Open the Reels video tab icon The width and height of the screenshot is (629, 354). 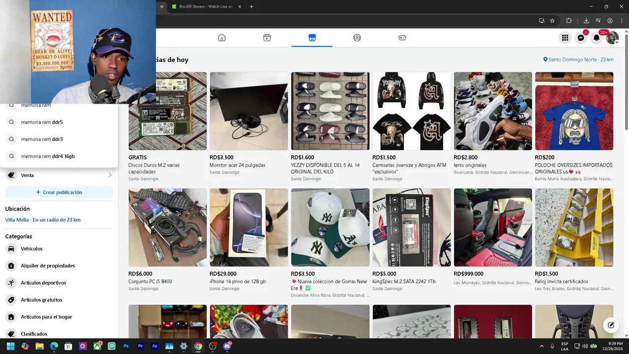[x=267, y=38]
